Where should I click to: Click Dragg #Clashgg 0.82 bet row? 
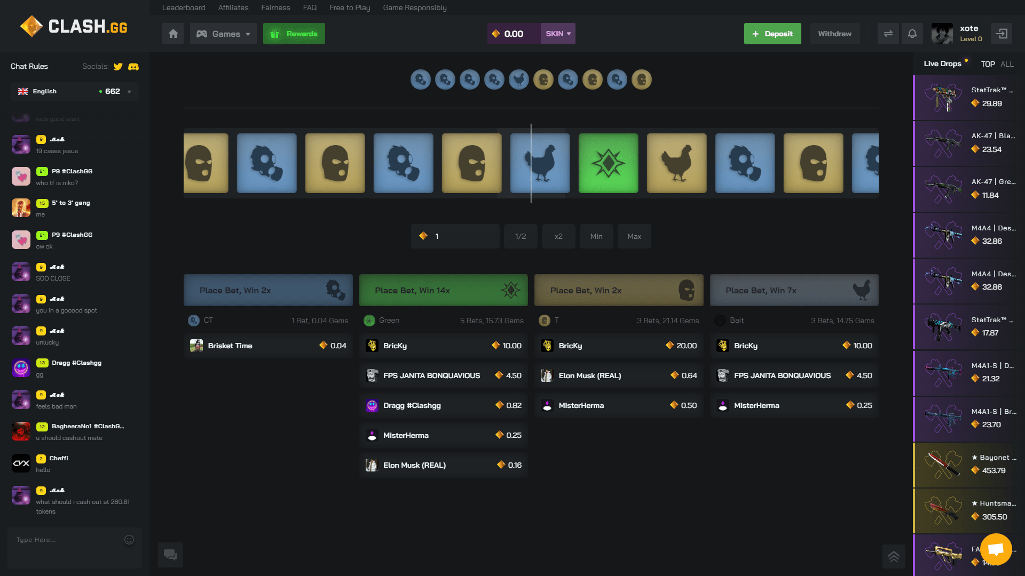tap(444, 405)
